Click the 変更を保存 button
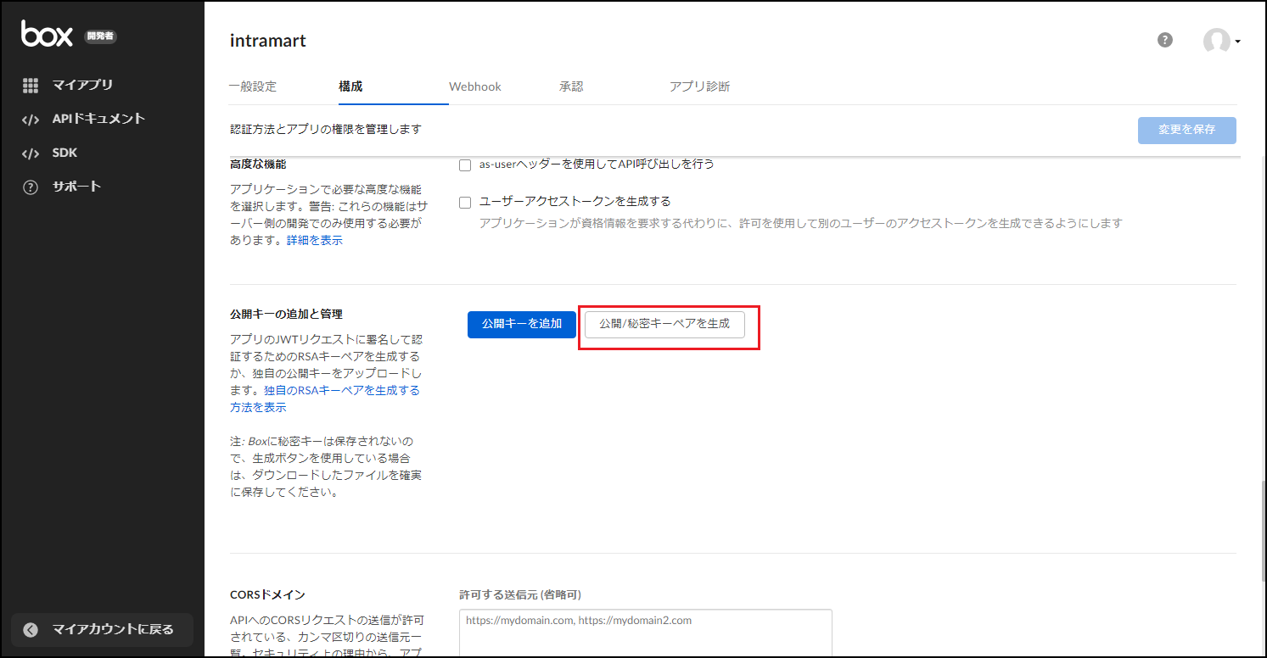This screenshot has width=1267, height=658. pyautogui.click(x=1186, y=130)
